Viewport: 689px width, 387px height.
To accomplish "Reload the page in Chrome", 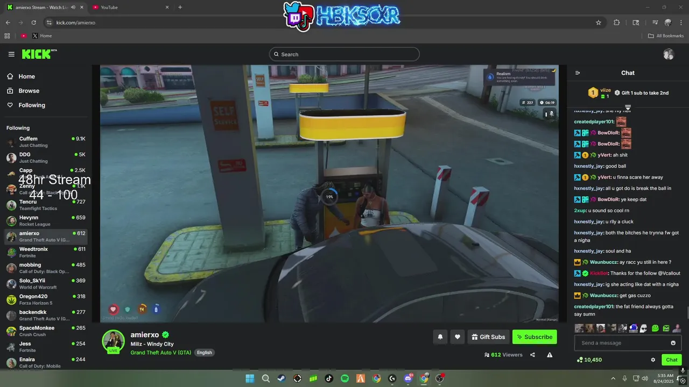I will pos(33,23).
